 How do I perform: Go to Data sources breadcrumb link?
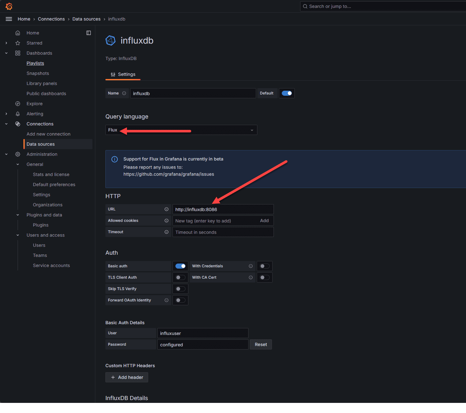pyautogui.click(x=86, y=19)
